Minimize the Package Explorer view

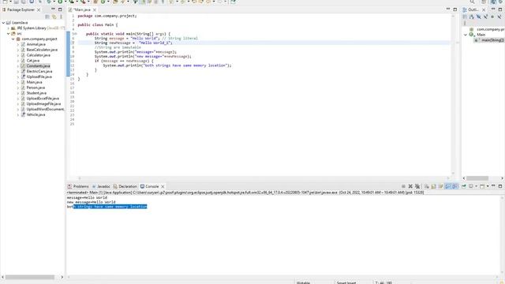point(53,9)
